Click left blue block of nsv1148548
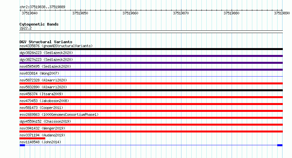 22,145
